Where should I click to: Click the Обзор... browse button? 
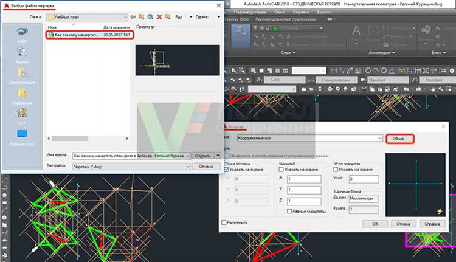click(399, 139)
